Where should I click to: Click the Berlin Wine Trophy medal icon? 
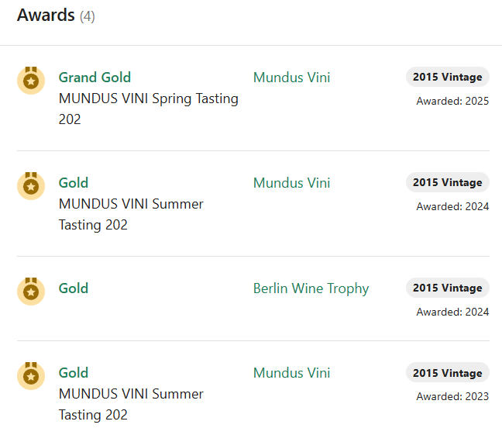pyautogui.click(x=31, y=291)
